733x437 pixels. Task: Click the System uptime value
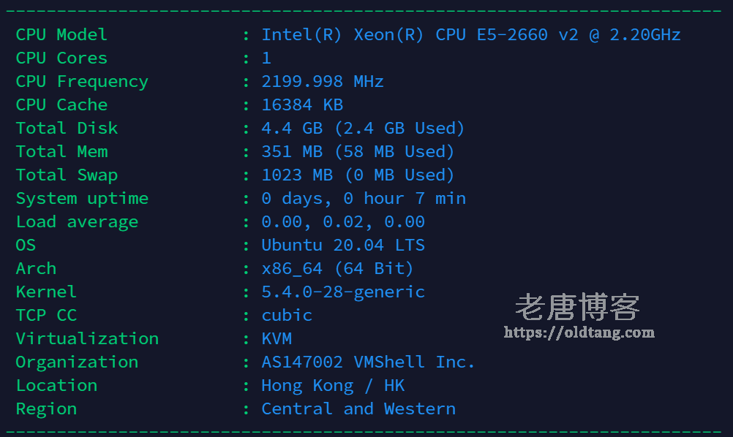pyautogui.click(x=364, y=199)
